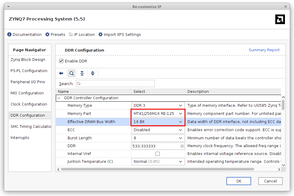Screen dimensions: 294x196
Task: Click the collapse all toolbar icon
Action: click(82, 73)
